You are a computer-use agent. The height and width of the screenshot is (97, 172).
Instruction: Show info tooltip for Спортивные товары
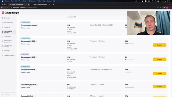click(x=38, y=25)
